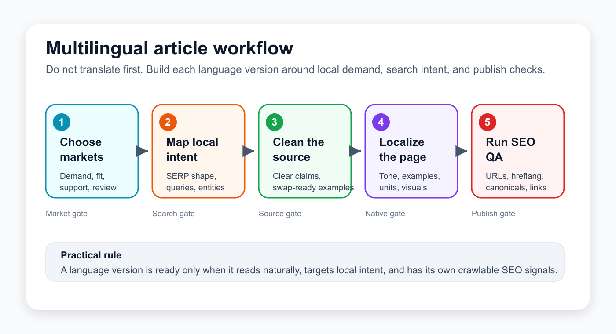Click "Tone, examples, units, visuals" description
The height and width of the screenshot is (334, 616).
click(409, 182)
